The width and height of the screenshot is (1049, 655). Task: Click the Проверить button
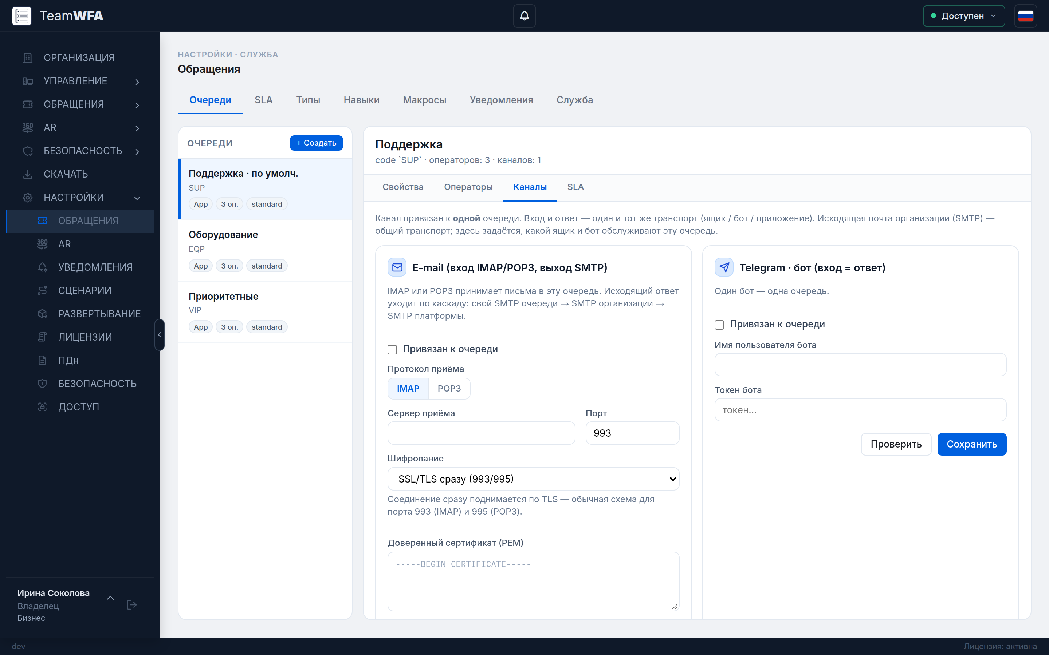click(896, 444)
